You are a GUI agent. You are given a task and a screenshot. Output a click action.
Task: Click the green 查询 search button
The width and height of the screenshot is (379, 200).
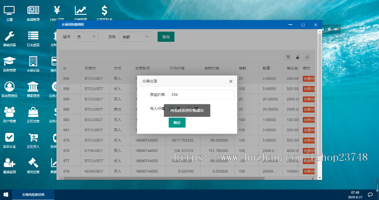(166, 37)
